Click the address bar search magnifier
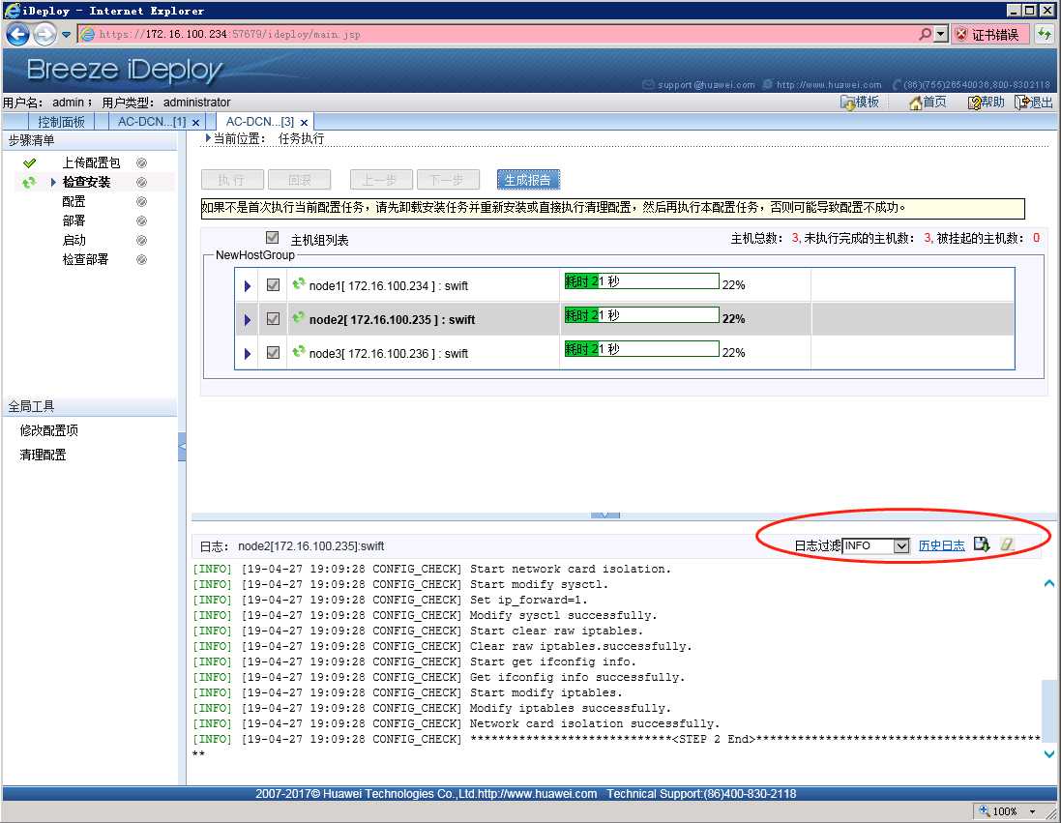The height and width of the screenshot is (823, 1061). click(925, 34)
